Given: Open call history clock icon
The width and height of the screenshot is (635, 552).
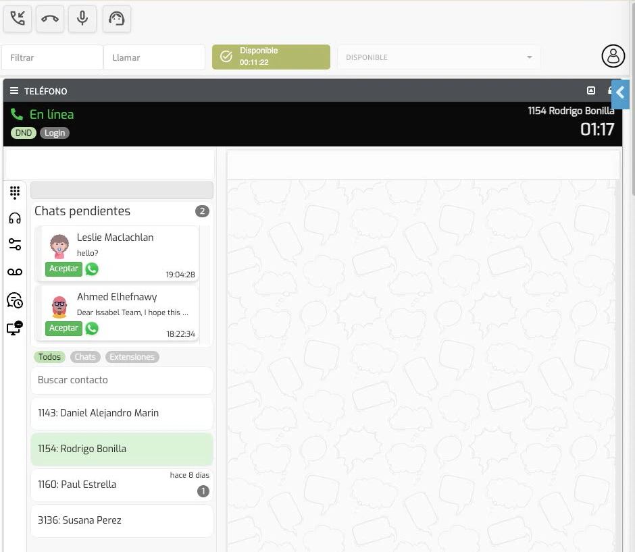Looking at the screenshot, I should coord(15,300).
